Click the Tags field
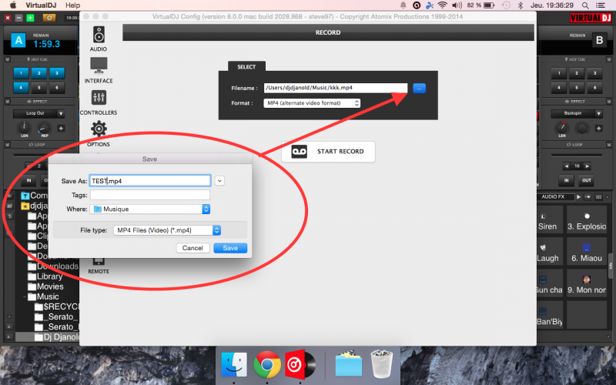The height and width of the screenshot is (385, 616). (x=150, y=195)
